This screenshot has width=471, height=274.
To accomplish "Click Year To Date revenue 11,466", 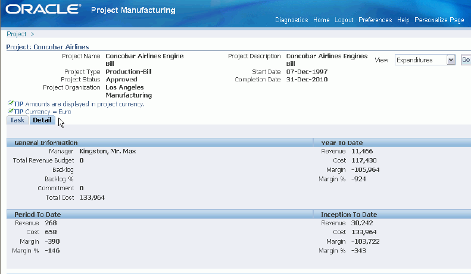I will pos(362,152).
